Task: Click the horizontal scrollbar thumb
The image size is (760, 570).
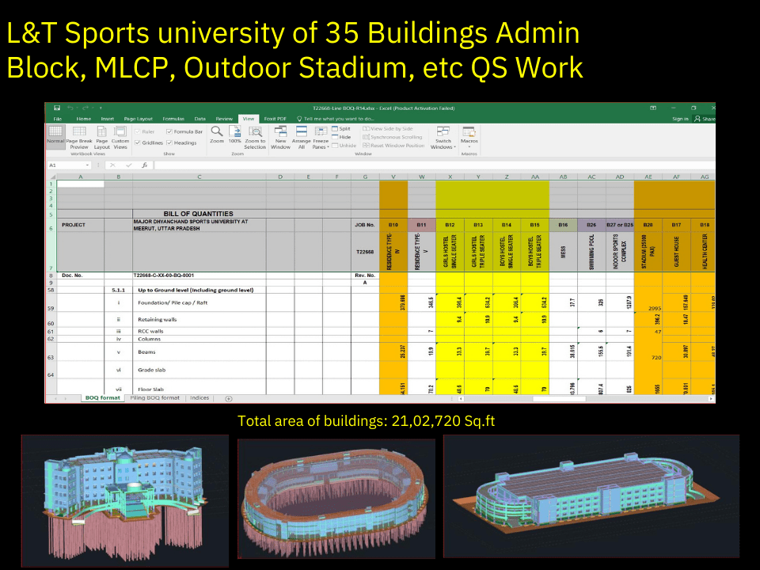Action: point(559,399)
